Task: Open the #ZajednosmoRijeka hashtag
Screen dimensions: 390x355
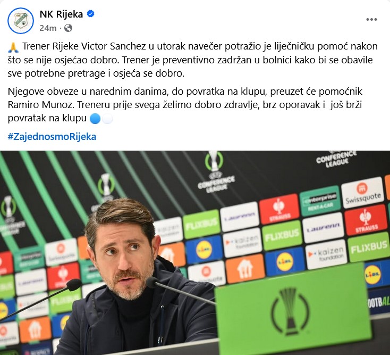Action: [x=52, y=137]
